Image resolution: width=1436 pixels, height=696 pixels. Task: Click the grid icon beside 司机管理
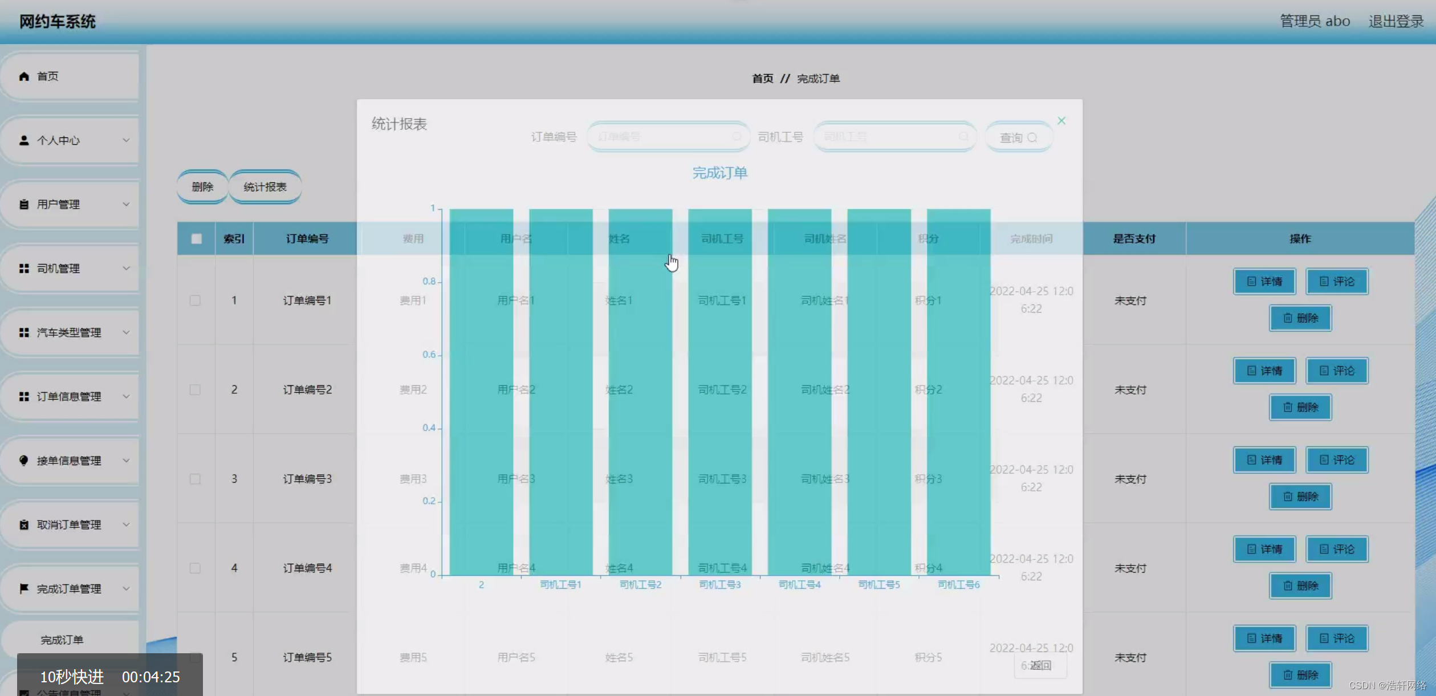coord(24,268)
